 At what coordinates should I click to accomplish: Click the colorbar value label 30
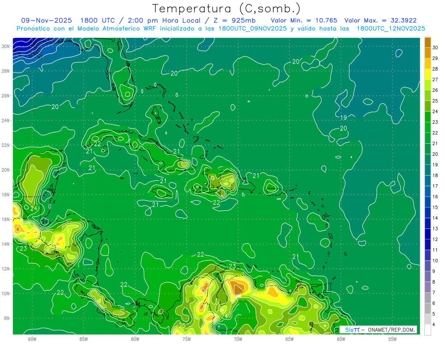click(x=435, y=47)
